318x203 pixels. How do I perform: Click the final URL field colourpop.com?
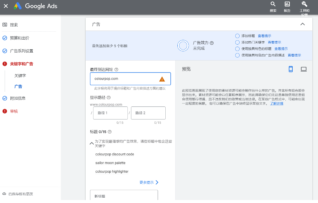click(130, 79)
